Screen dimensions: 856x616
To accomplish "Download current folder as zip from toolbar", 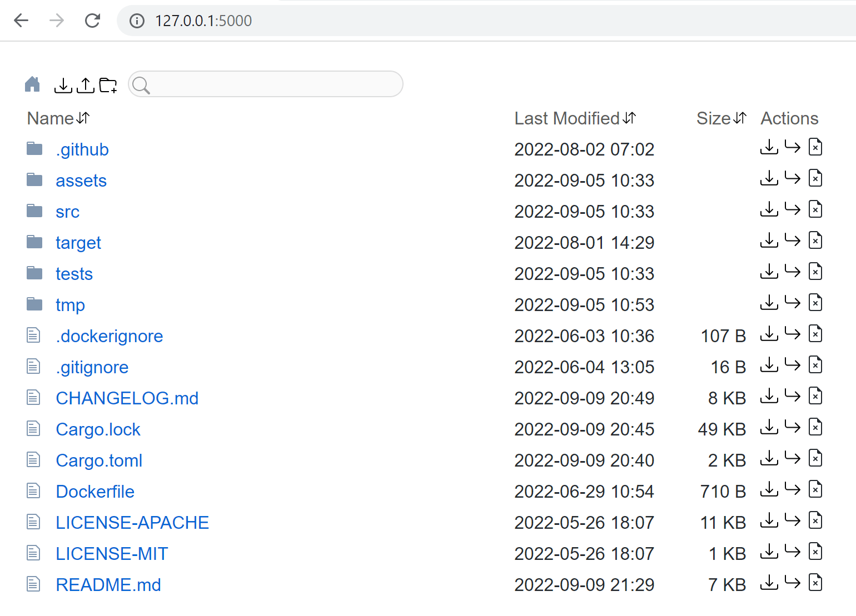I will [63, 85].
